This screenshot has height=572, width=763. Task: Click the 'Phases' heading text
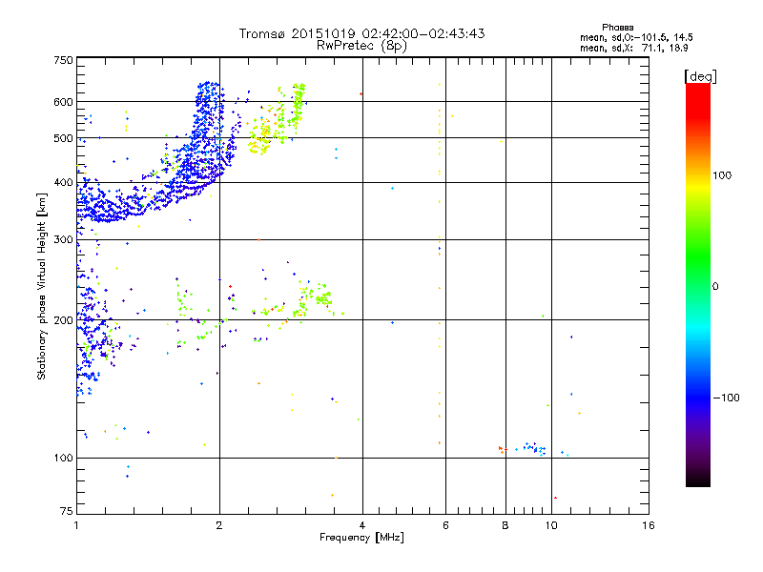[617, 28]
